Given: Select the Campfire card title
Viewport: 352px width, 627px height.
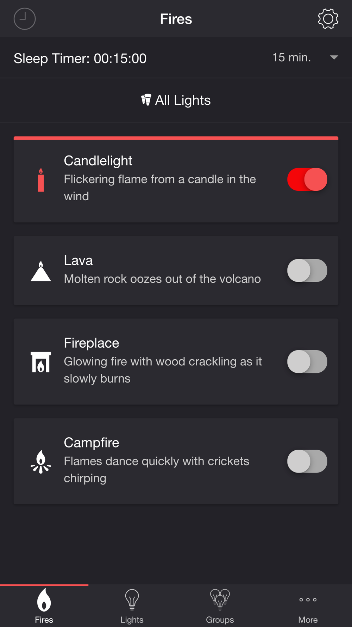Looking at the screenshot, I should tap(92, 443).
